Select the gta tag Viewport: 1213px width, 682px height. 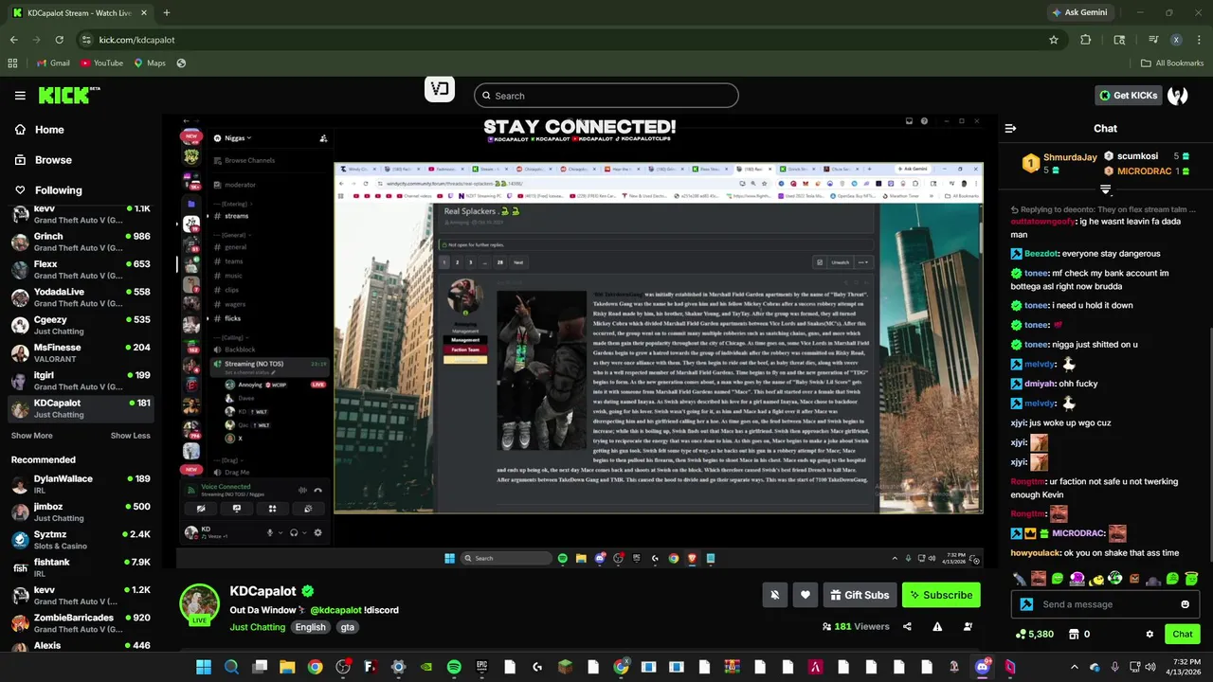348,627
